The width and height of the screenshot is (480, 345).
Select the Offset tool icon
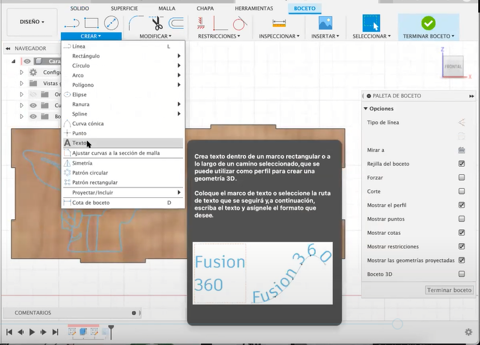176,23
